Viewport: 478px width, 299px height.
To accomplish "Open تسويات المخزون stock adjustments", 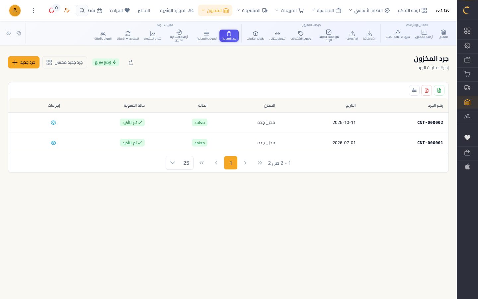I will (206, 35).
